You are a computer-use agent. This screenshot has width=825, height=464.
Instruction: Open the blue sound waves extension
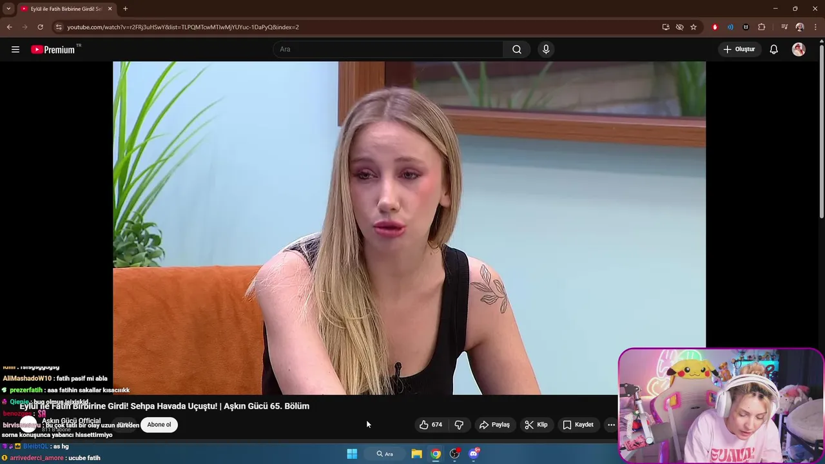730,27
